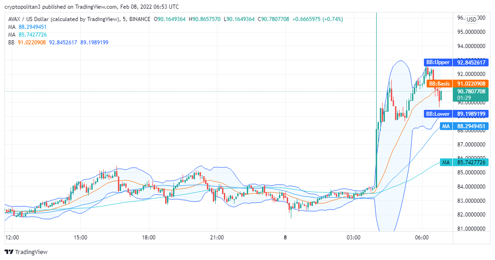Select the BB indicator legend row
This screenshot has width=495, height=260.
[x=58, y=43]
